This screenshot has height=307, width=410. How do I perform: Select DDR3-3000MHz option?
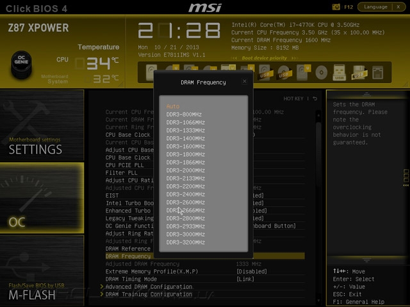click(x=185, y=234)
